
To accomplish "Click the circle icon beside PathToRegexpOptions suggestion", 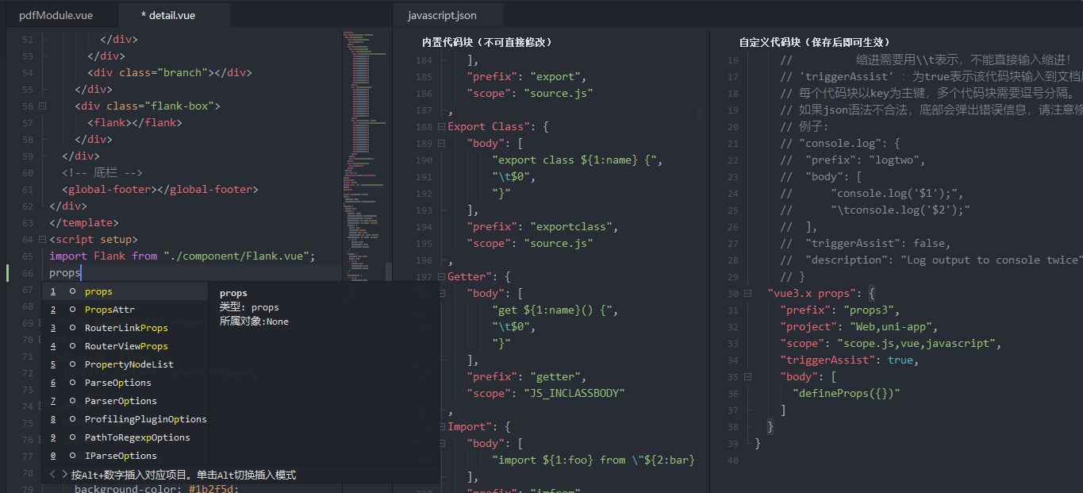I will tap(73, 437).
